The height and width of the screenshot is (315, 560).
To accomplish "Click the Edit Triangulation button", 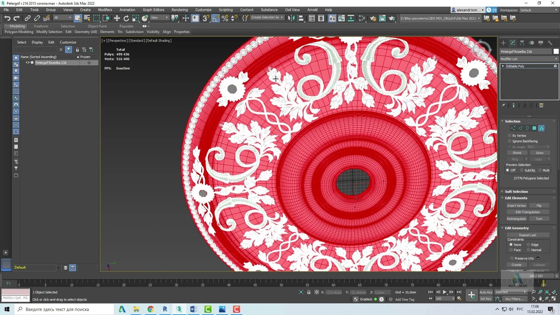I will (528, 212).
